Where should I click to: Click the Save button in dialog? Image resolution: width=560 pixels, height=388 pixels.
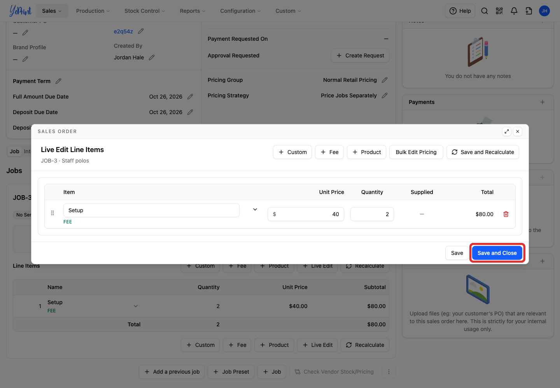tap(457, 253)
